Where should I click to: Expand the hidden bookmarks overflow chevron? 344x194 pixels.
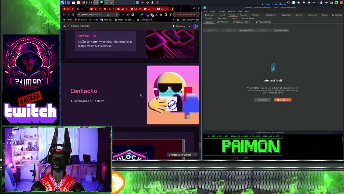[173, 20]
